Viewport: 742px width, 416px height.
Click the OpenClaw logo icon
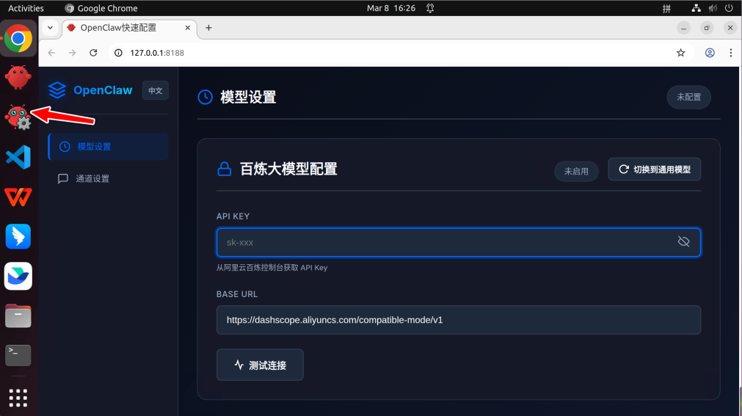tap(57, 90)
